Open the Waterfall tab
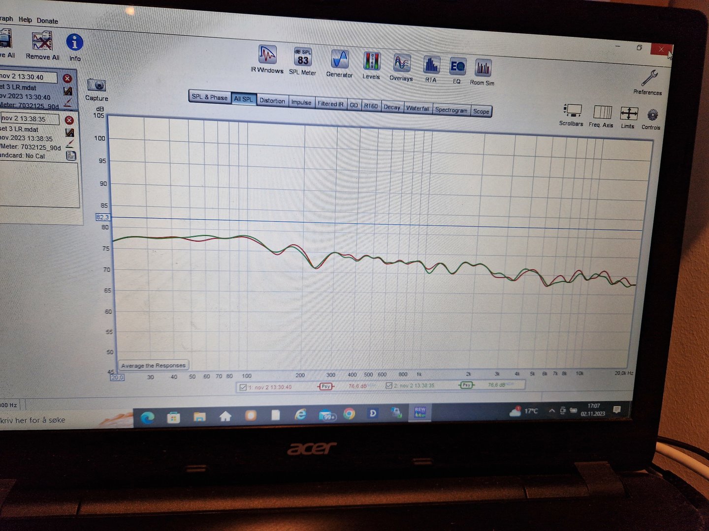 pos(418,109)
